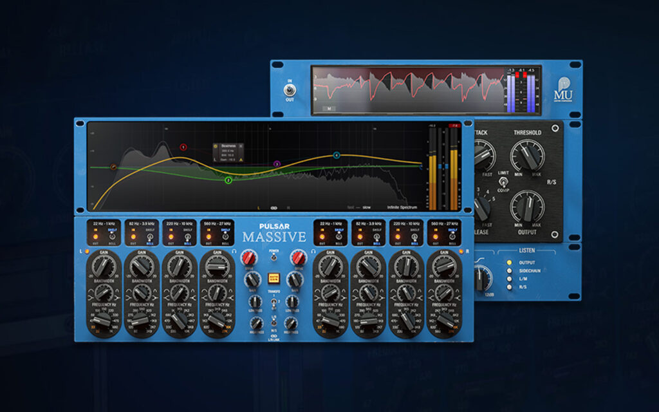This screenshot has height=412, width=659.
Task: Flip the Transfo selector switch
Action: (x=274, y=302)
